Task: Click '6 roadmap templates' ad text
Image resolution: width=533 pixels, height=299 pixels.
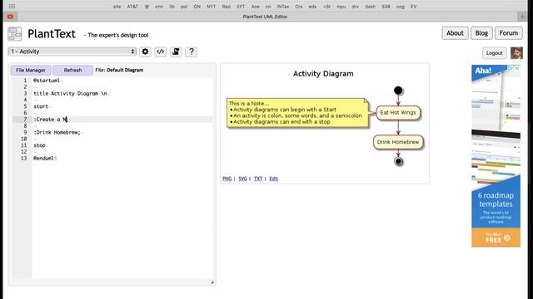Action: click(496, 199)
